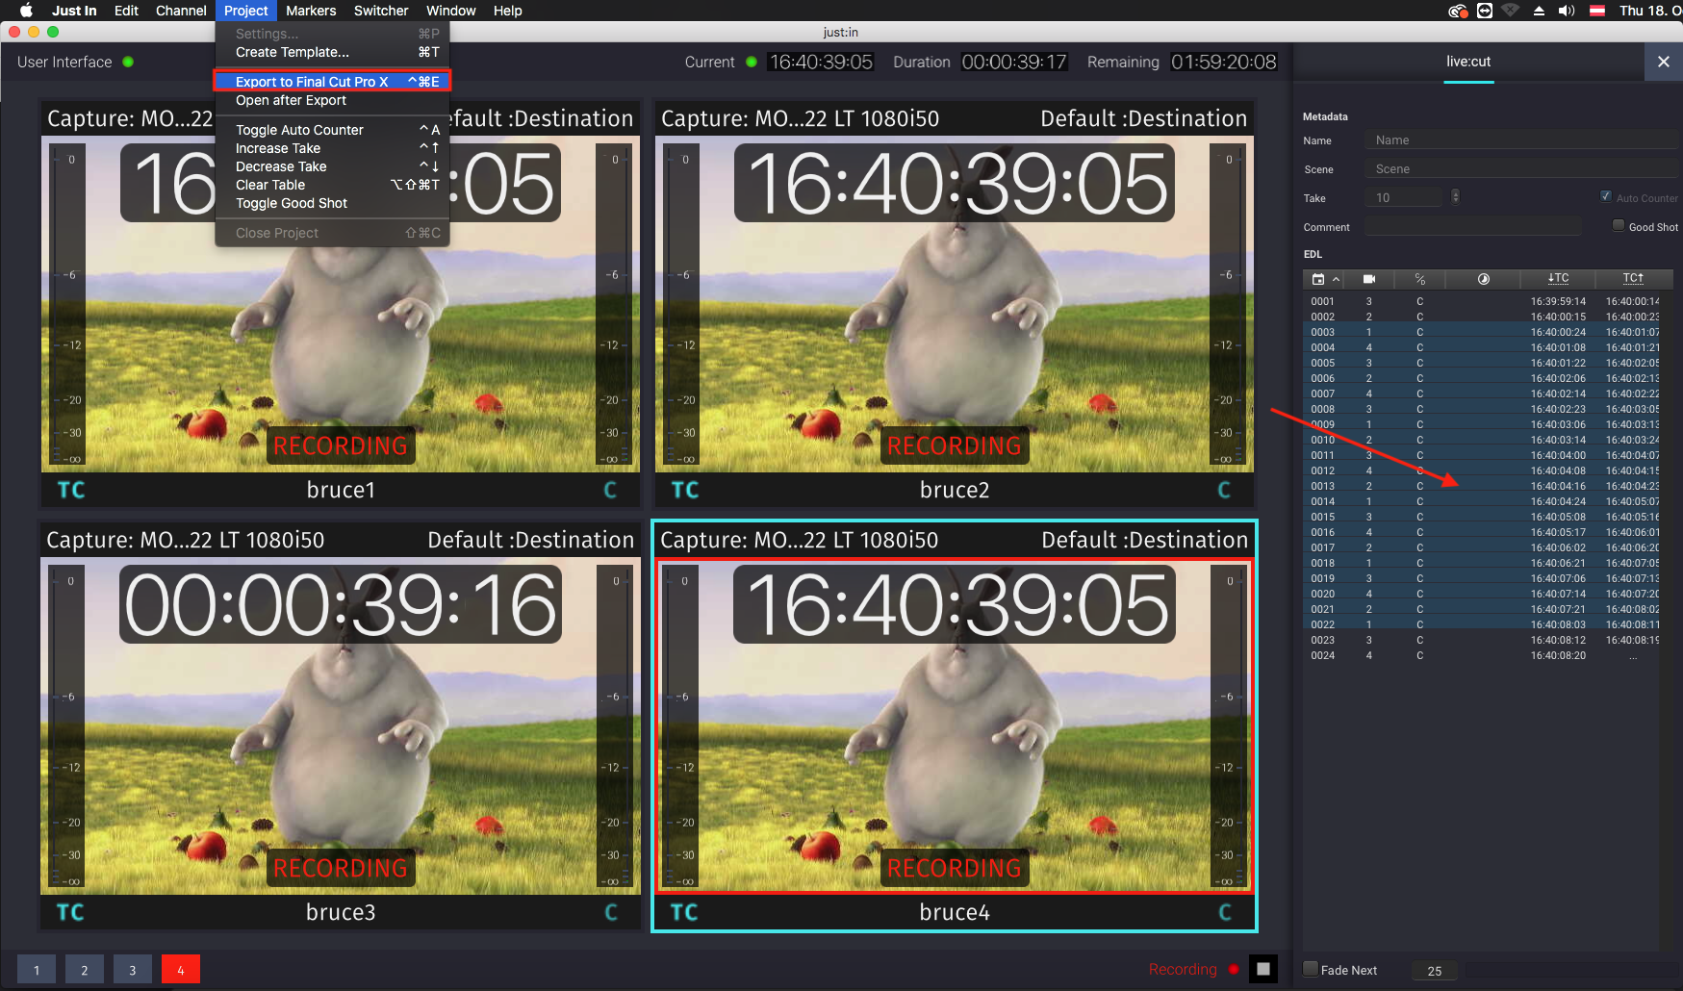Open the Channel menu in menu bar
1683x991 pixels.
coord(181,11)
